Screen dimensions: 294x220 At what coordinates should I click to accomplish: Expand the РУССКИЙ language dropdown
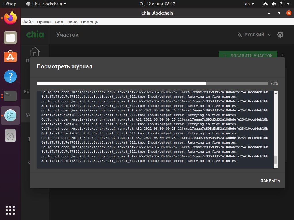pos(254,35)
